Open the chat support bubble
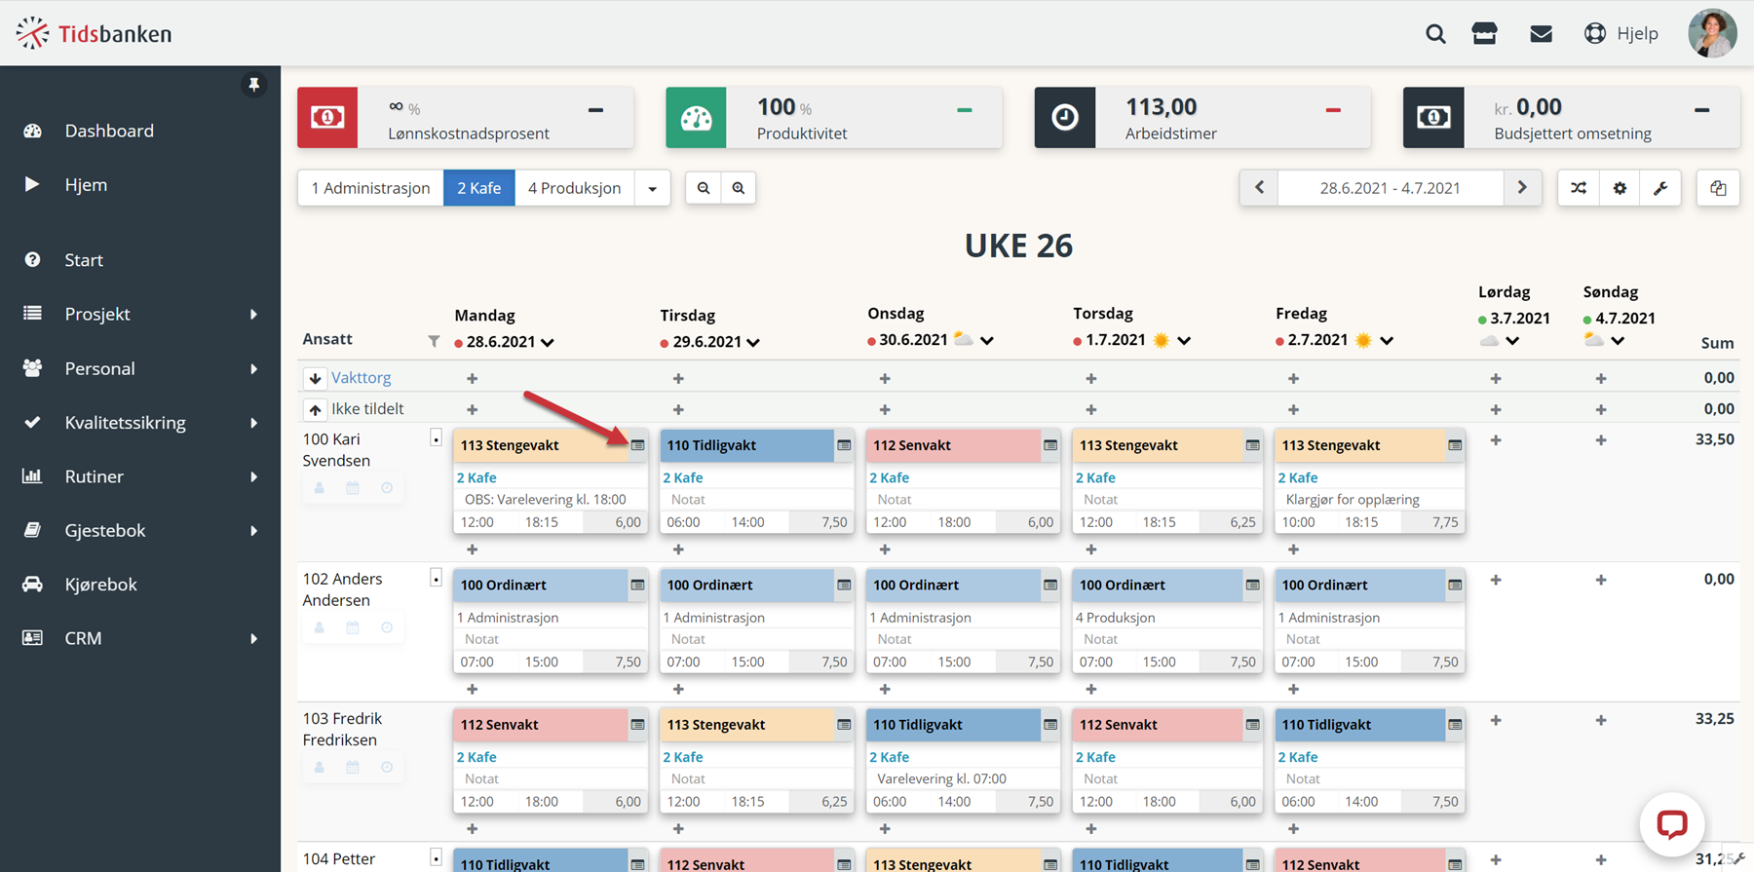 [1672, 824]
